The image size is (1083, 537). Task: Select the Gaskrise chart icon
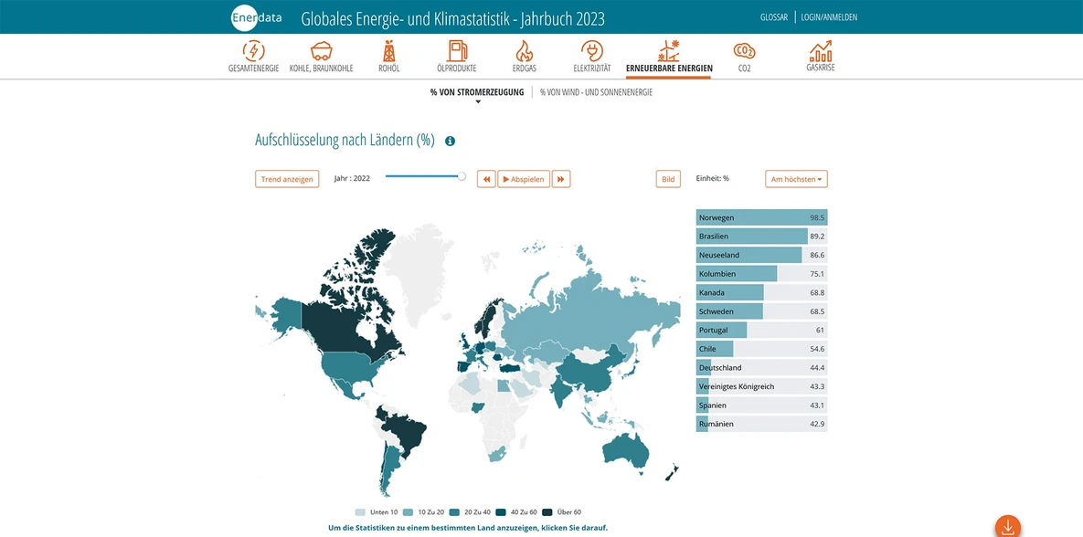(820, 51)
